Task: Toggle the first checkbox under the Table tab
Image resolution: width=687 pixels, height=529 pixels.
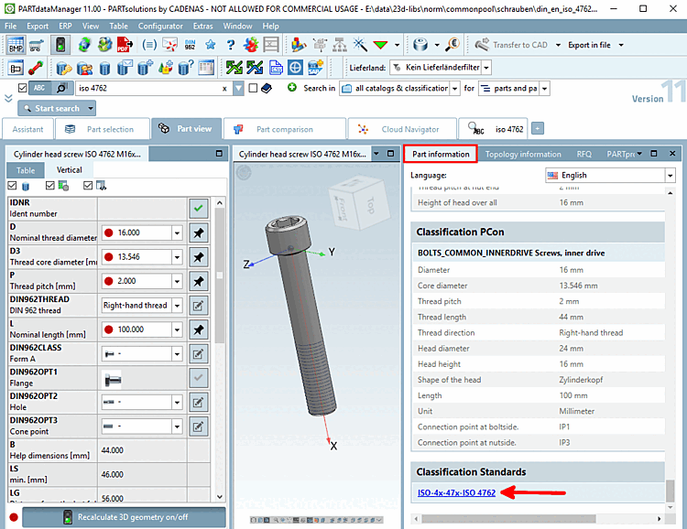Action: pyautogui.click(x=14, y=186)
